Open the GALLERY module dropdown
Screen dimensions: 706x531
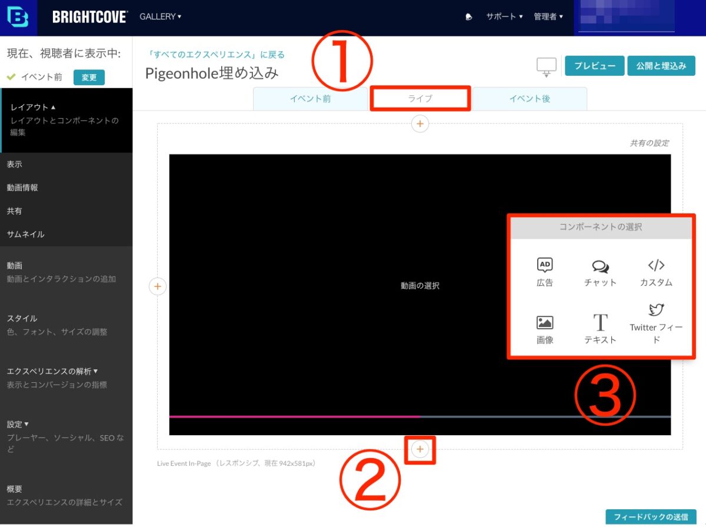(x=160, y=17)
